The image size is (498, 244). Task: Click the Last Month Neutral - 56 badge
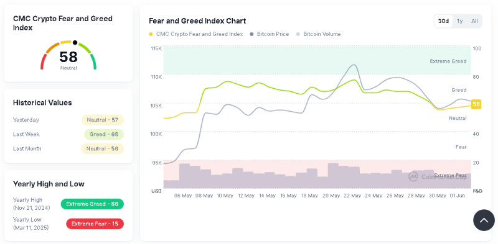point(102,148)
